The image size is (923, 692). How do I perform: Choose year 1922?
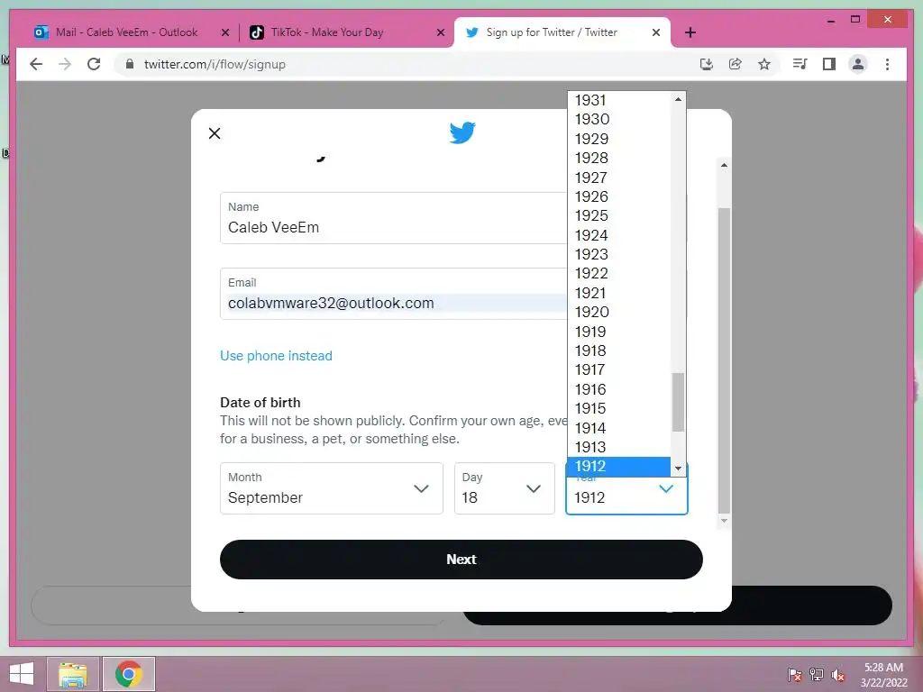[x=618, y=274]
